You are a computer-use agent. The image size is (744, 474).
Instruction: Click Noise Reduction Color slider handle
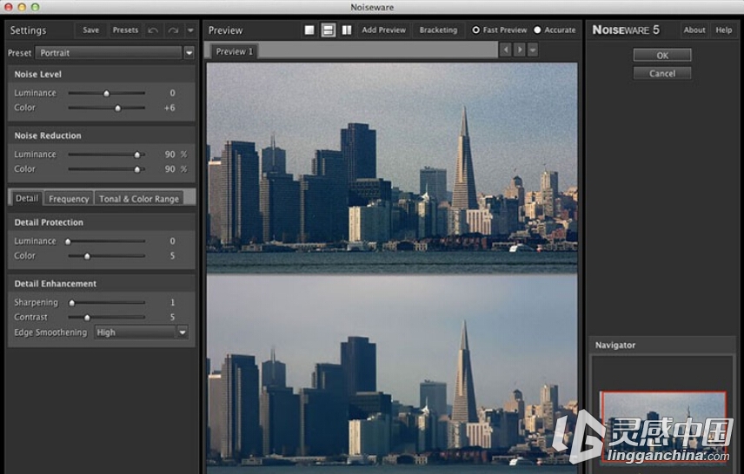[137, 169]
